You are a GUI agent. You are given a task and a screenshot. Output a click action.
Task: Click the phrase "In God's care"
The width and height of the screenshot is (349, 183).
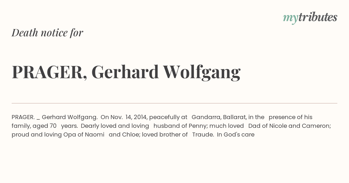click(236, 135)
